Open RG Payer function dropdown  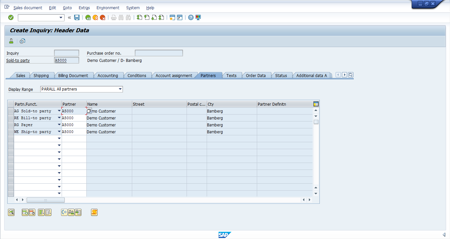(59, 125)
